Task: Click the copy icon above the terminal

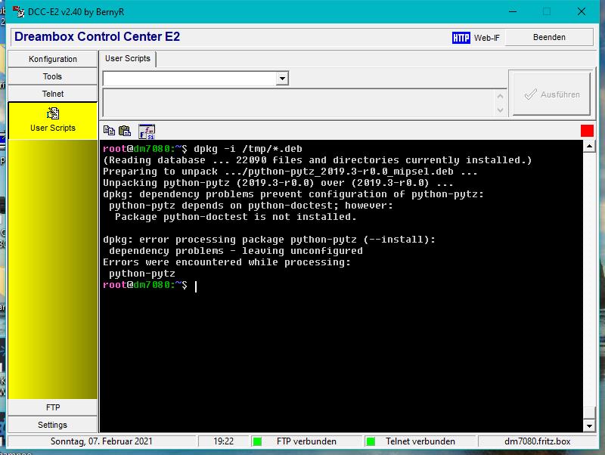Action: tap(109, 131)
